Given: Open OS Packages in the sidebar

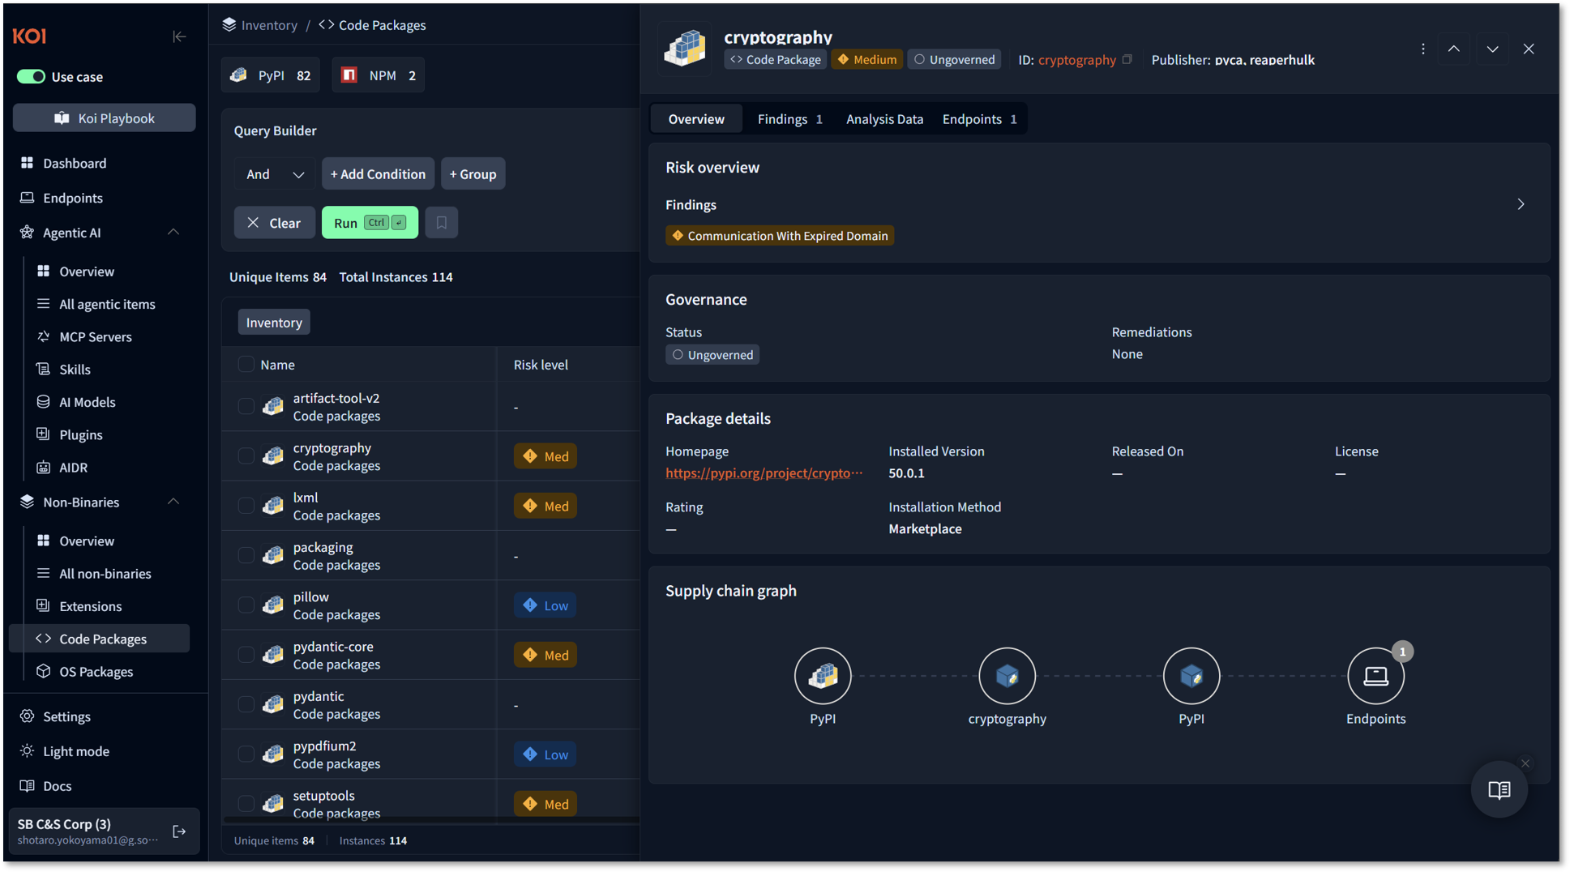Looking at the screenshot, I should pyautogui.click(x=96, y=671).
